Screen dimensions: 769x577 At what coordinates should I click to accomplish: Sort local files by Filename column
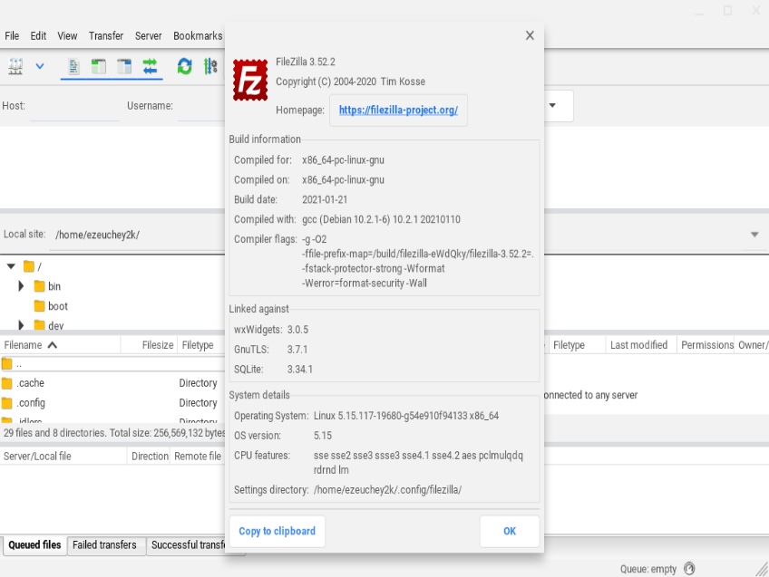pos(60,345)
